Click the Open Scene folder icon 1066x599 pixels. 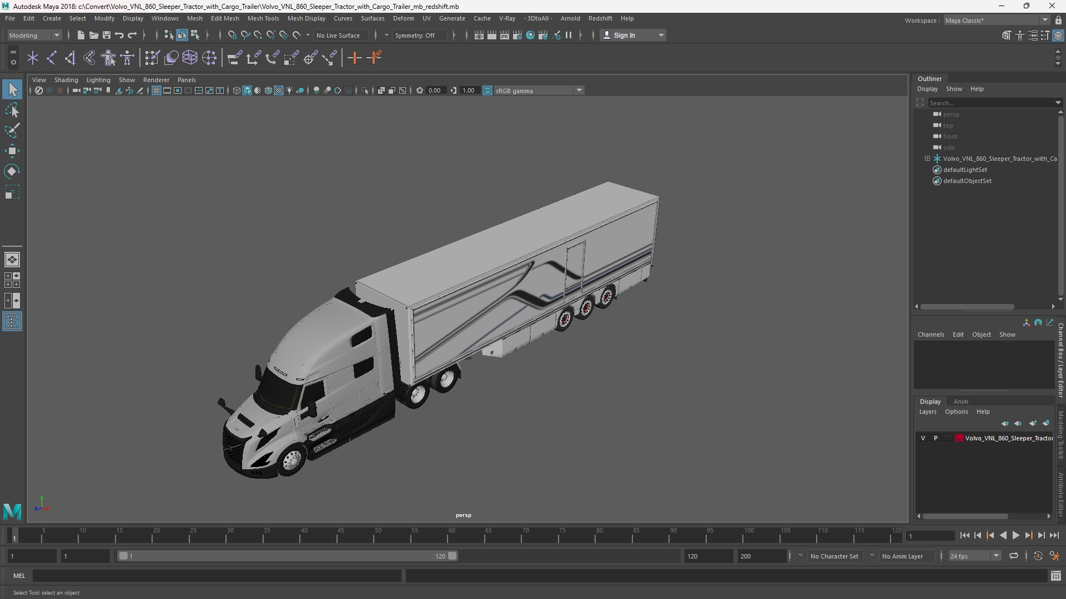(x=93, y=35)
